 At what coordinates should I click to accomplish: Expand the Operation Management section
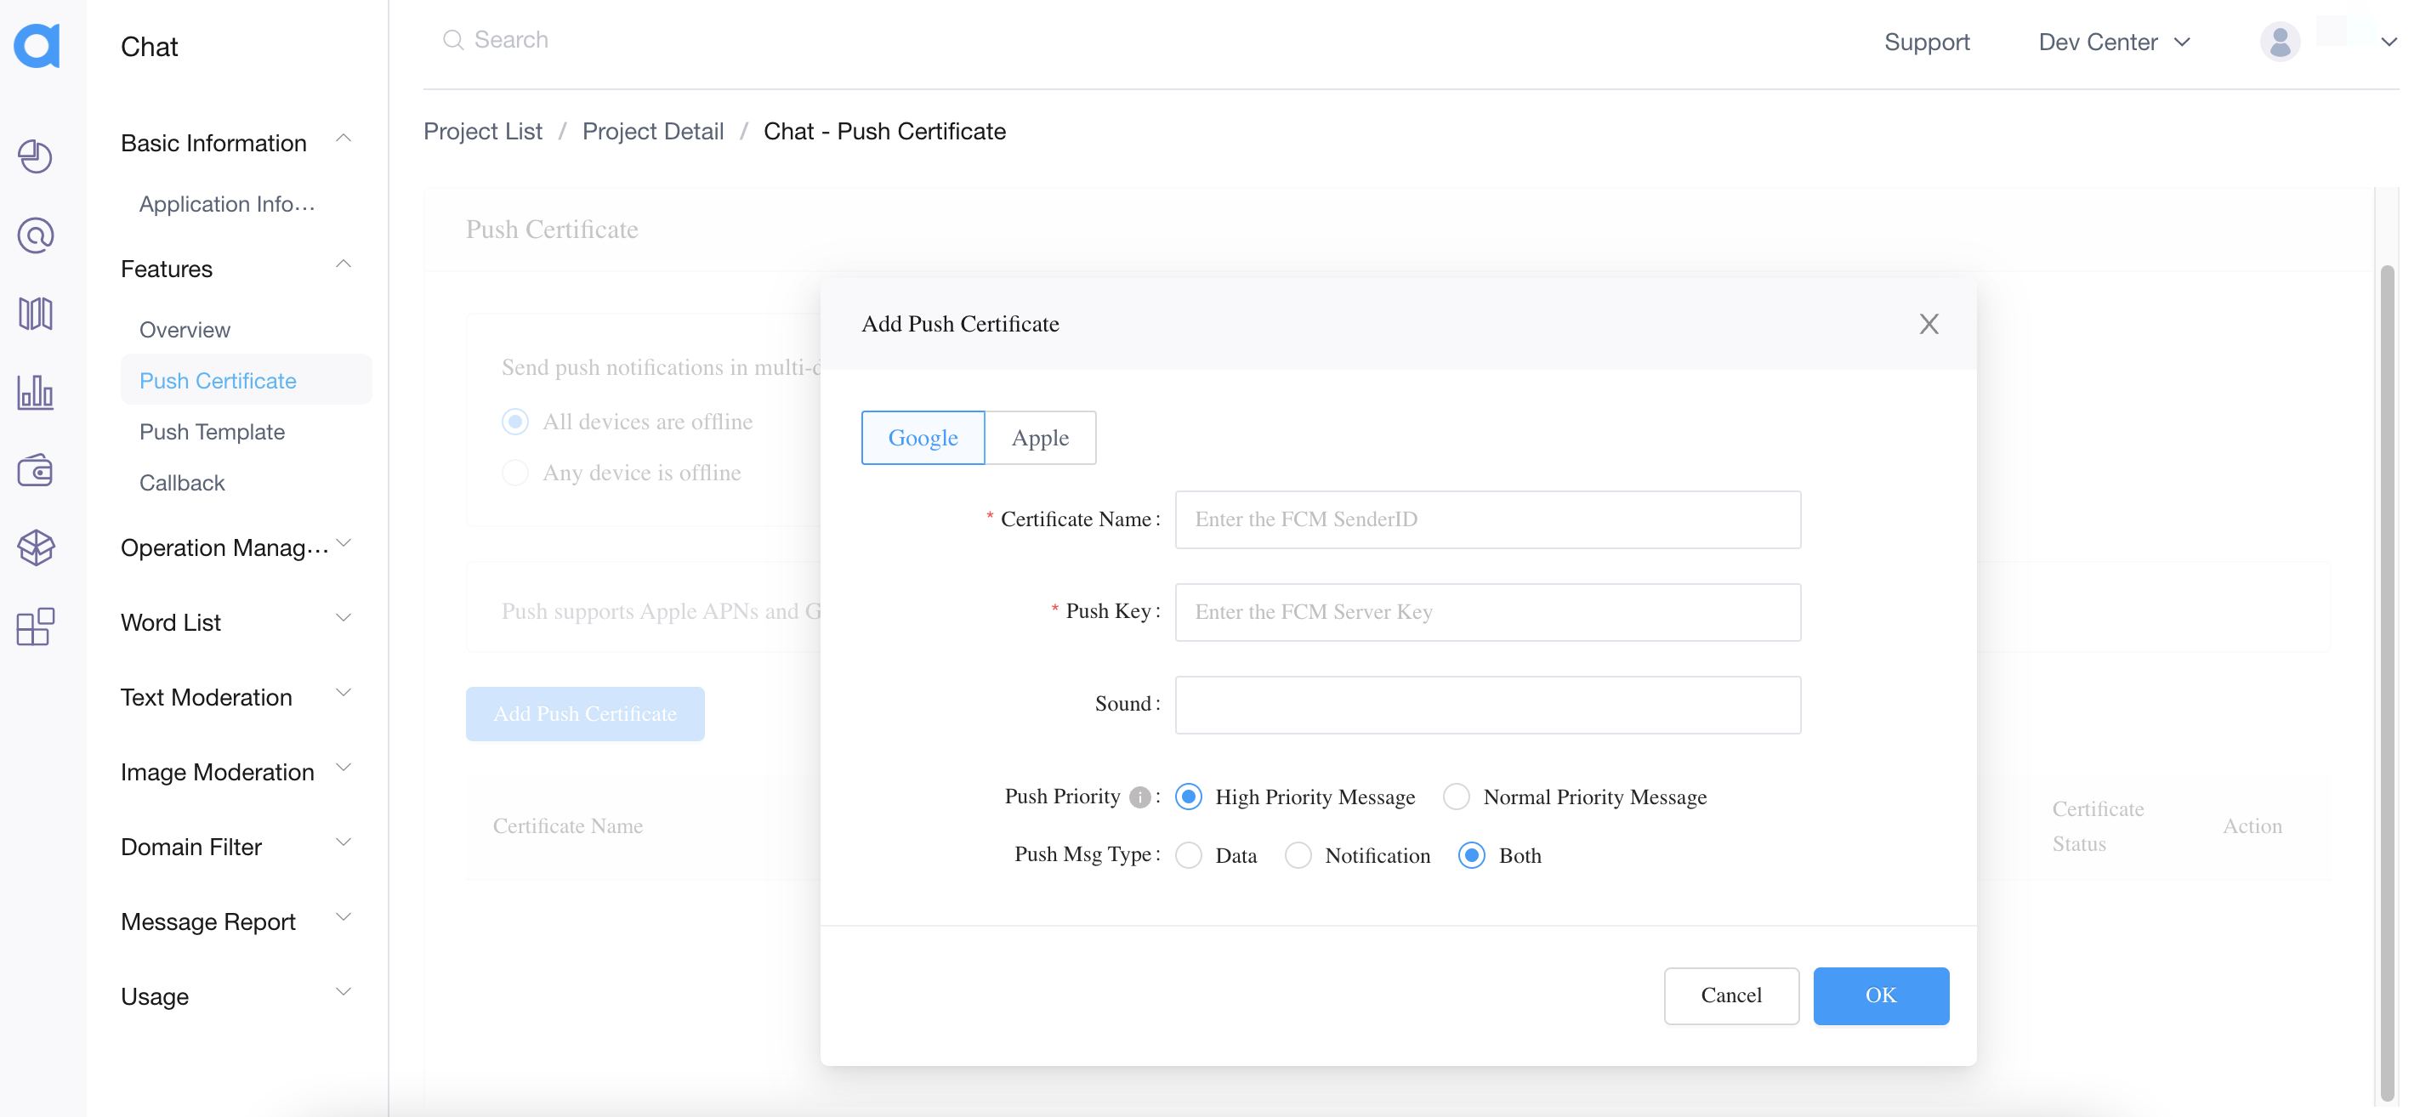pos(344,543)
